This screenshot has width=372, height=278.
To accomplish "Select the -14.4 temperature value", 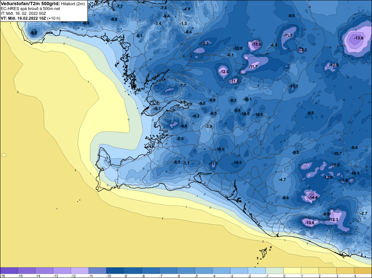I will coord(313,197).
